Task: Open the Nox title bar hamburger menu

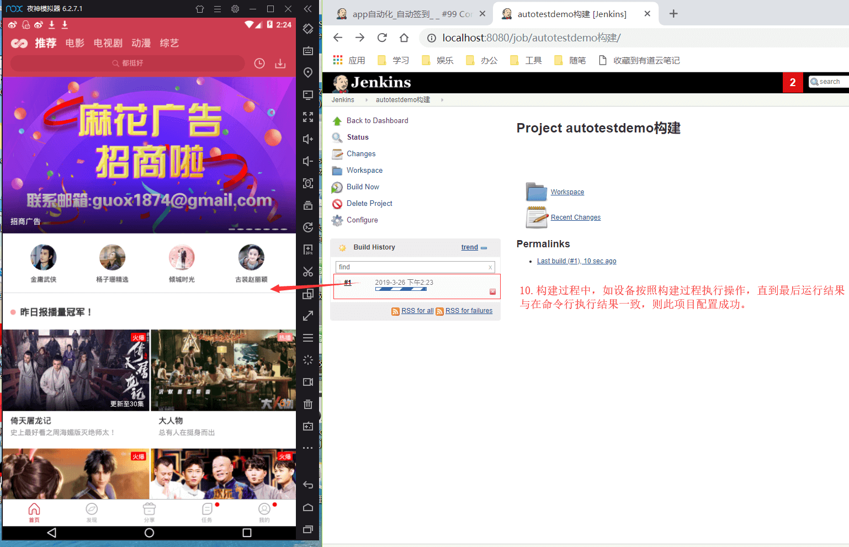Action: pos(217,9)
